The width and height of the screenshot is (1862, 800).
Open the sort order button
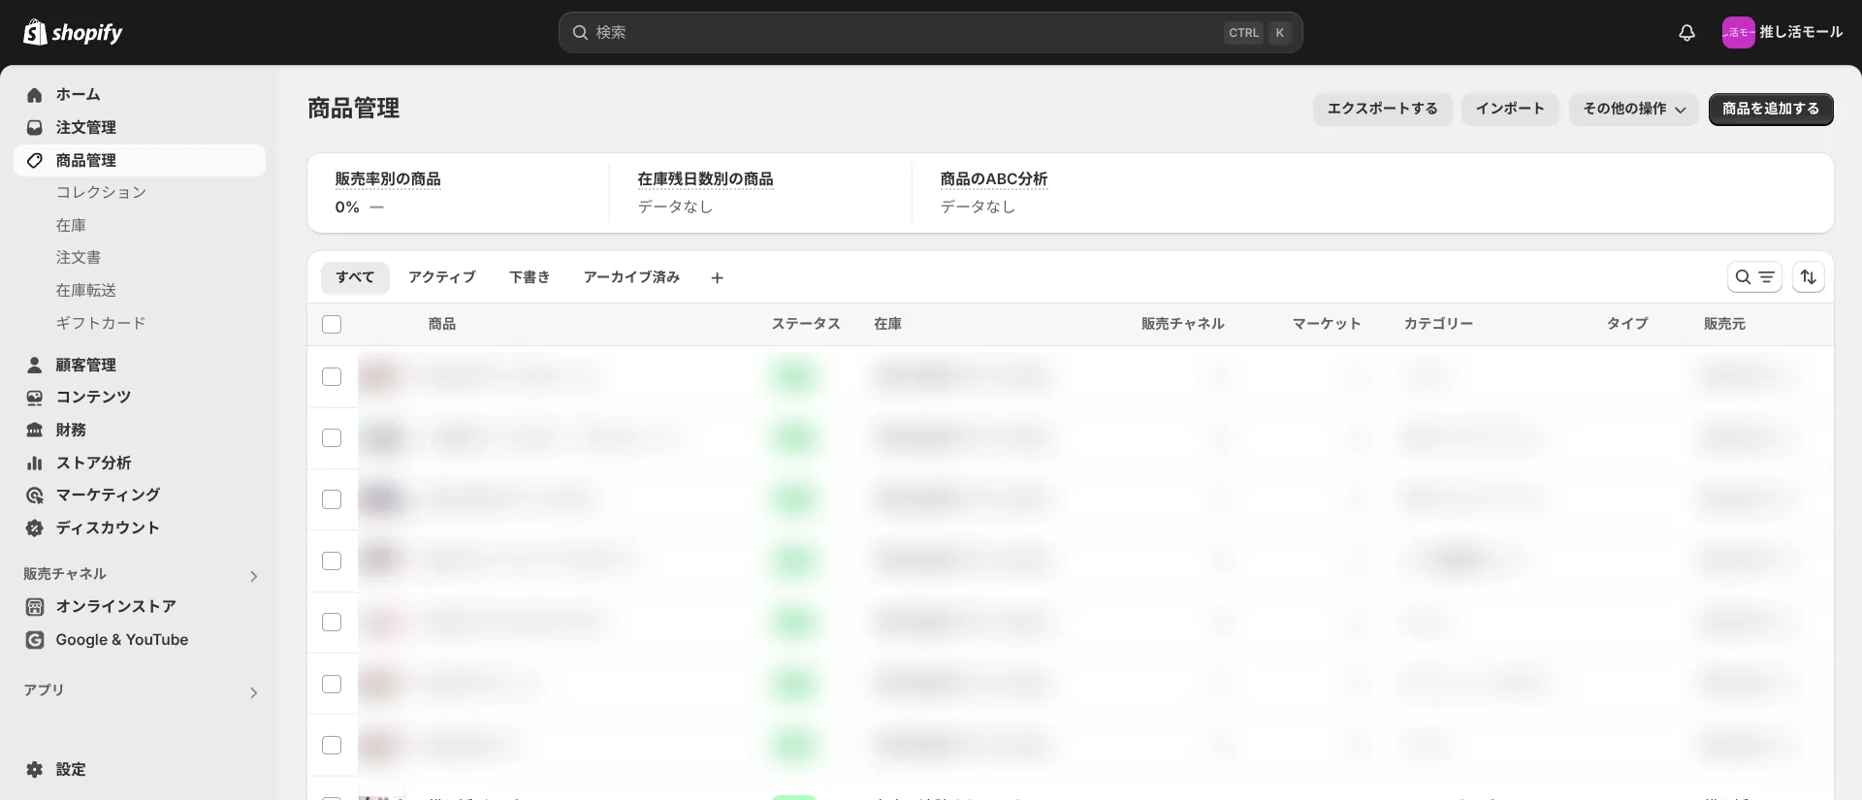coord(1808,277)
